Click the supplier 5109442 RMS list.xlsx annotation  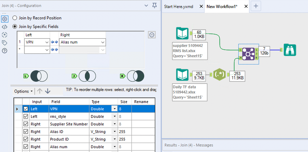point(190,51)
